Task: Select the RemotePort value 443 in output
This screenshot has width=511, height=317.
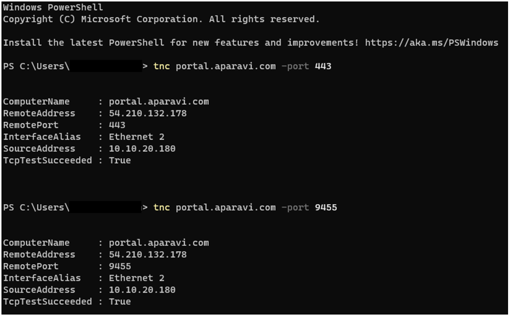Action: pyautogui.click(x=117, y=125)
